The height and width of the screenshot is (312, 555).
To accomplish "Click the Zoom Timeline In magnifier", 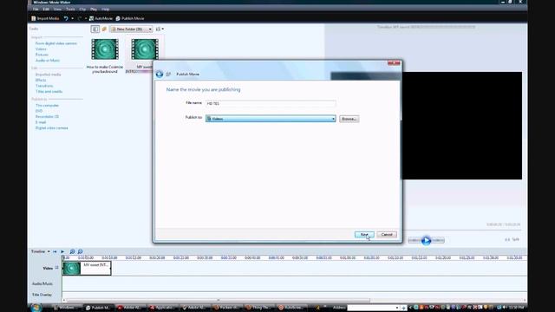I will pyautogui.click(x=72, y=251).
